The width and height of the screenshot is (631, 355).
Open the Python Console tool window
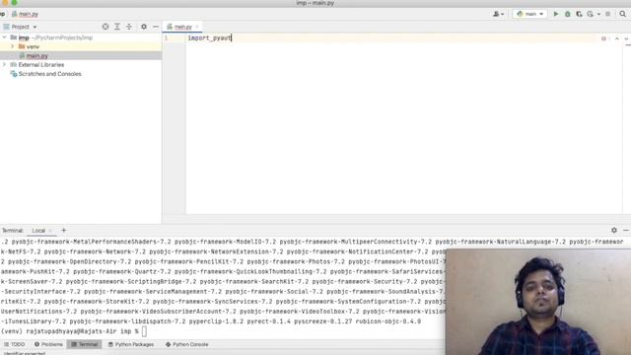[x=186, y=344]
